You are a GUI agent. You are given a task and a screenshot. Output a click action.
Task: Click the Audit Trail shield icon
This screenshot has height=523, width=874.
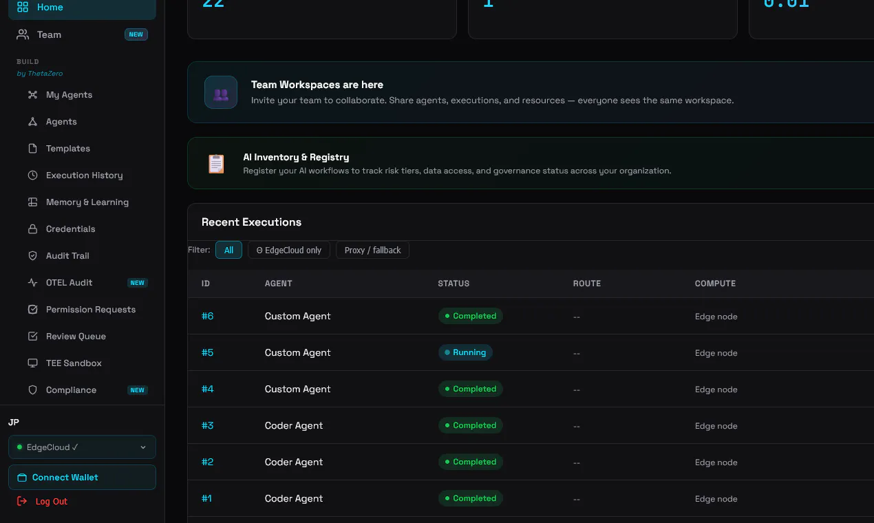tap(32, 256)
